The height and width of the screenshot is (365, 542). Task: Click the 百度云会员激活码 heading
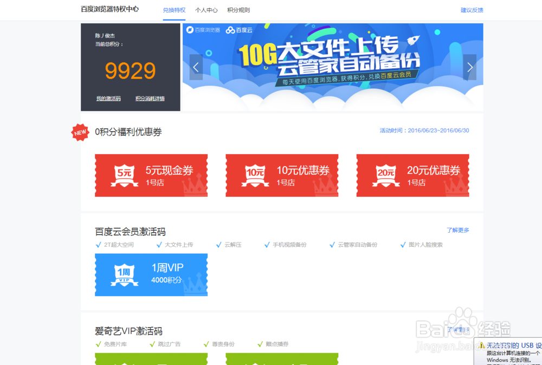(x=130, y=232)
